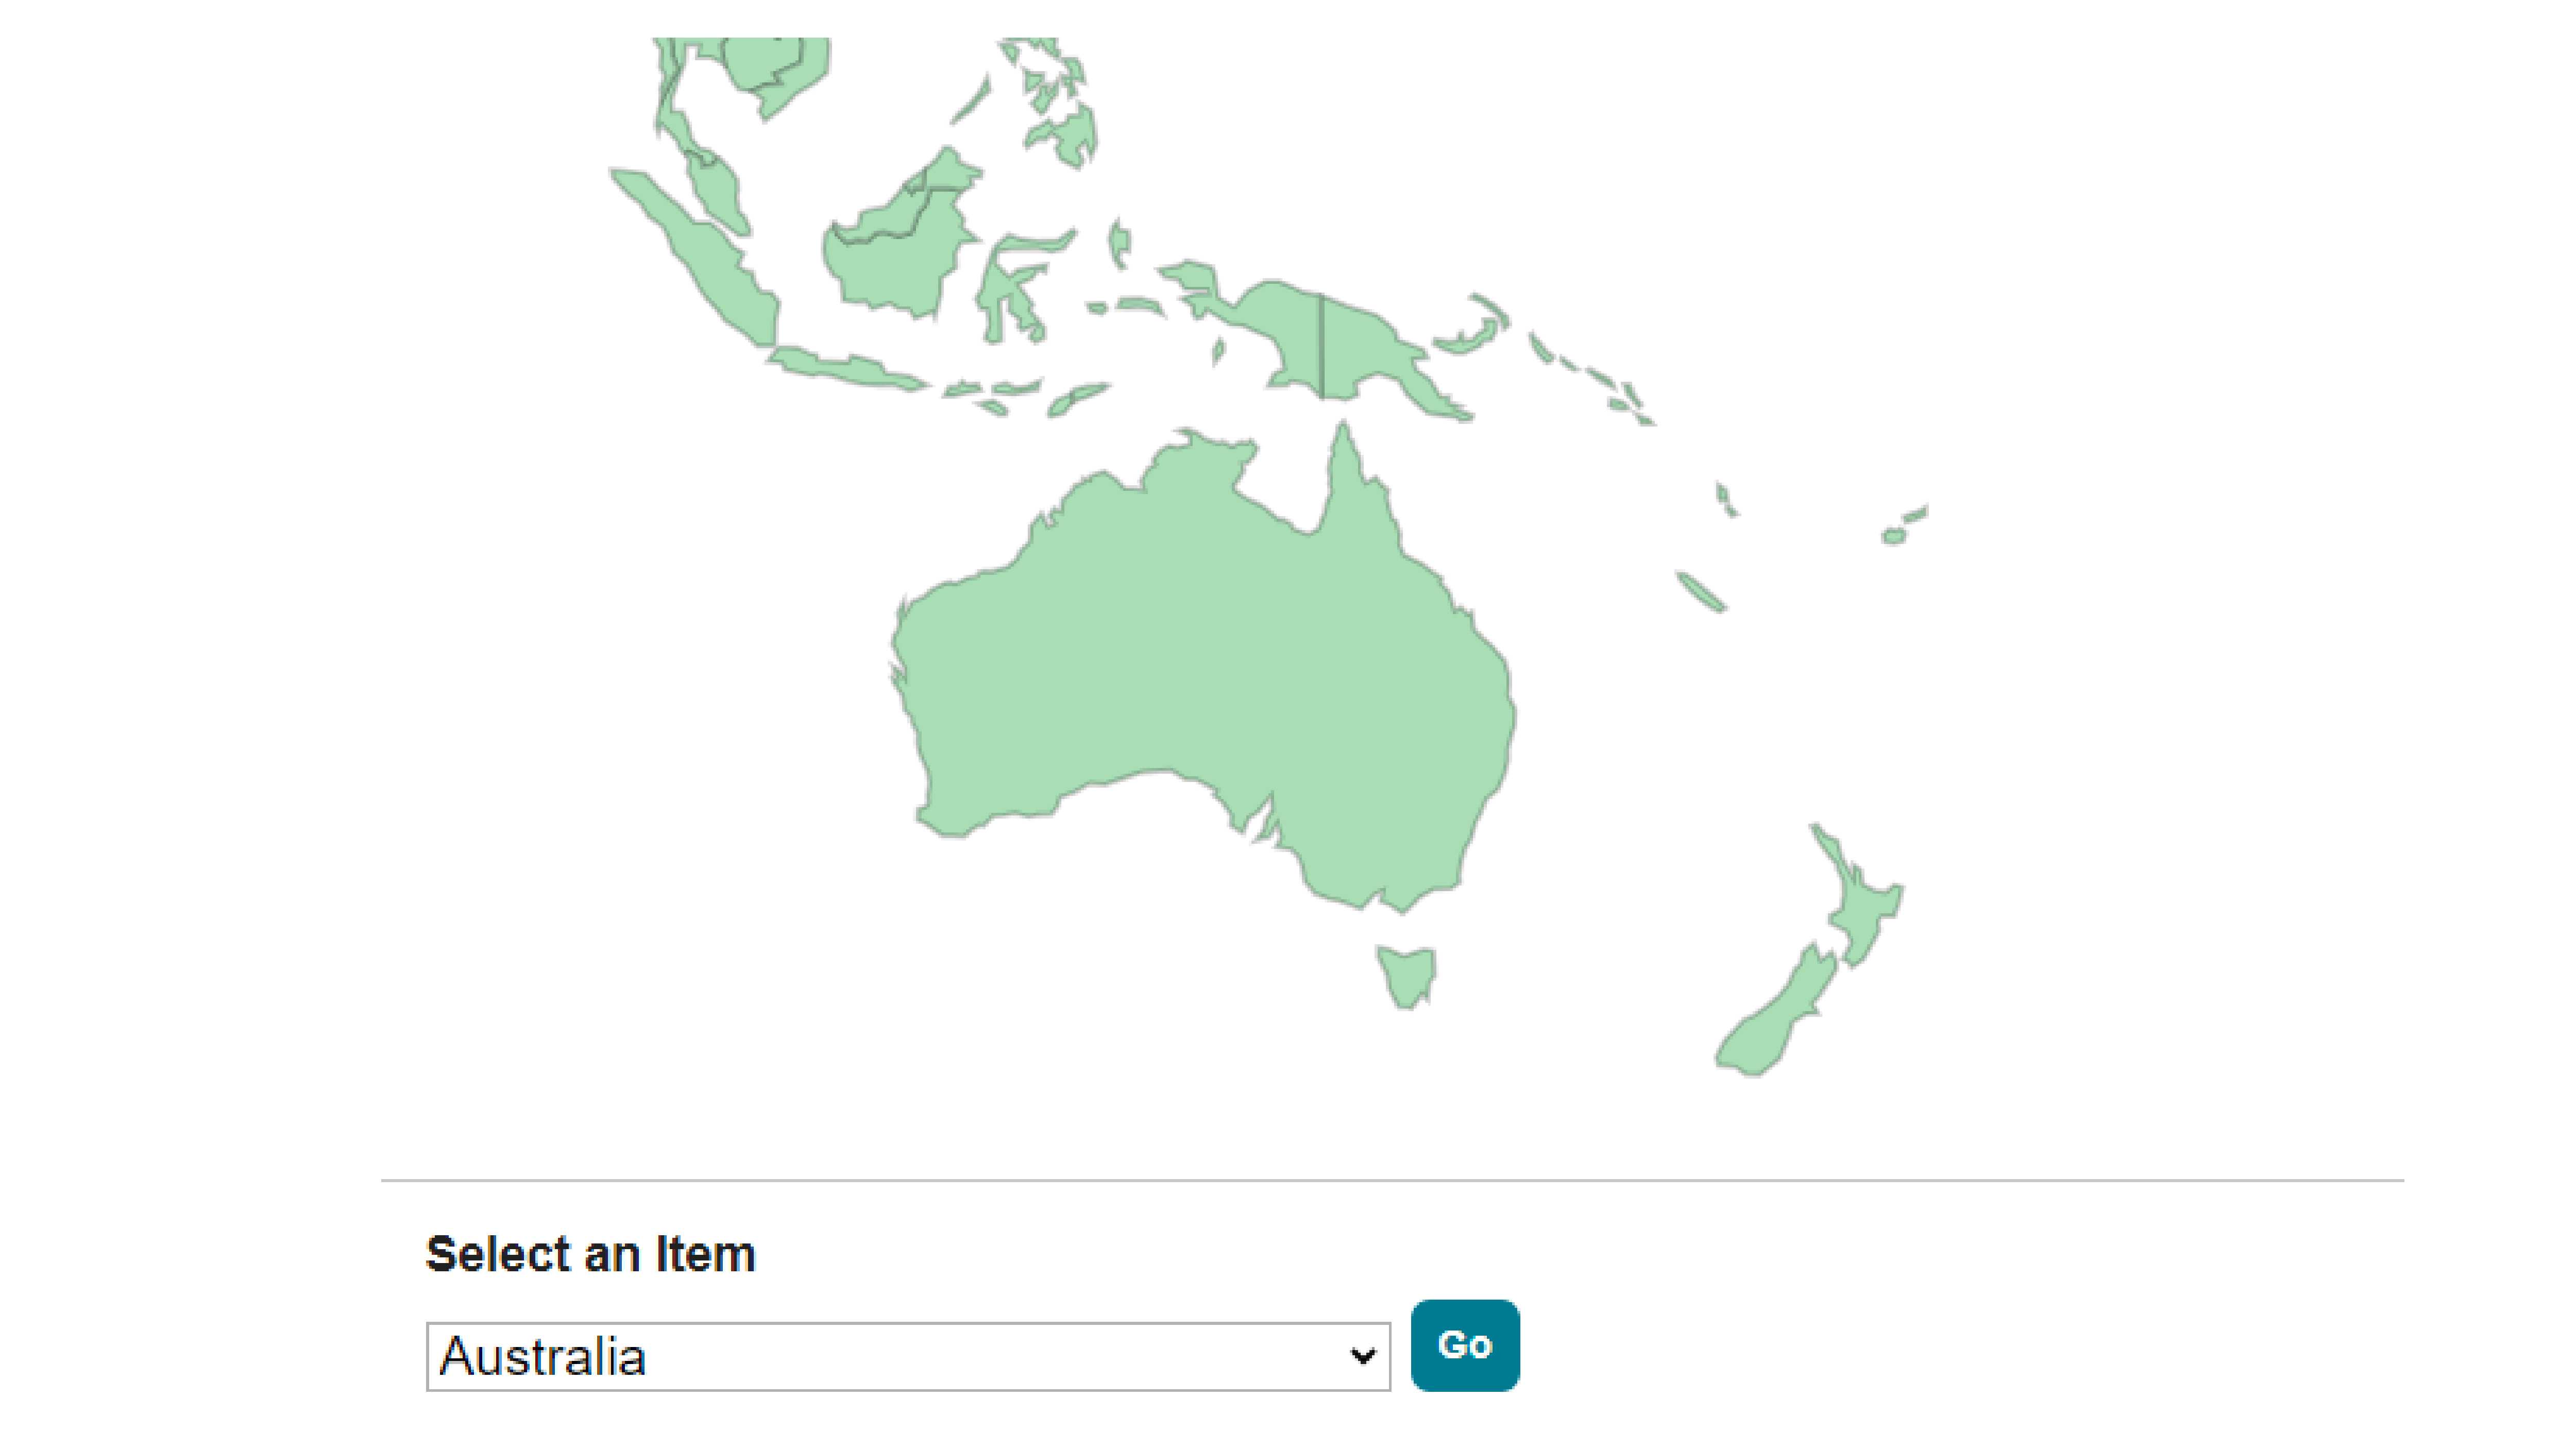2576x1449 pixels.
Task: Click the Australian mainland on the map
Action: click(x=1200, y=660)
